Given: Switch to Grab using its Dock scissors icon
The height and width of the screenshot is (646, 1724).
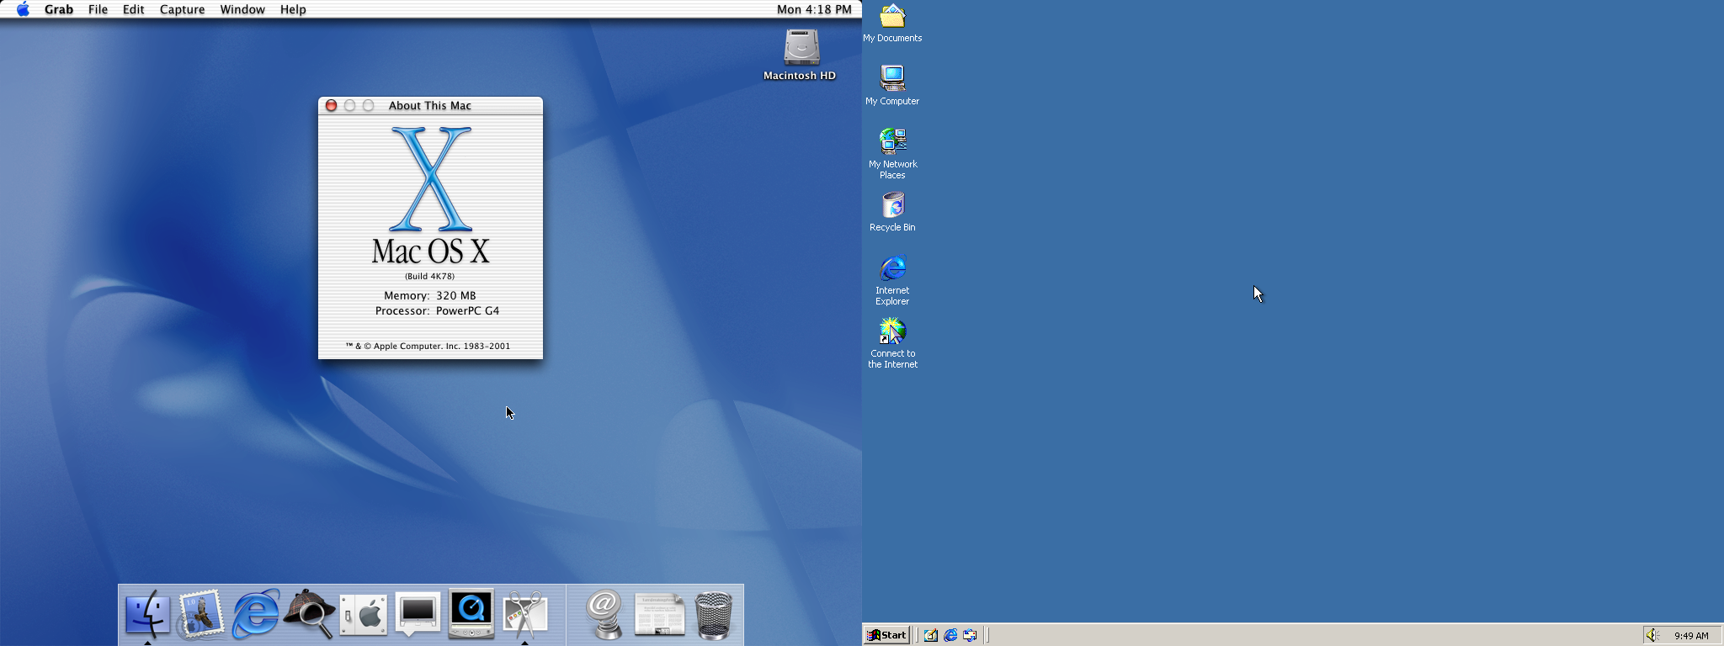Looking at the screenshot, I should click(525, 614).
